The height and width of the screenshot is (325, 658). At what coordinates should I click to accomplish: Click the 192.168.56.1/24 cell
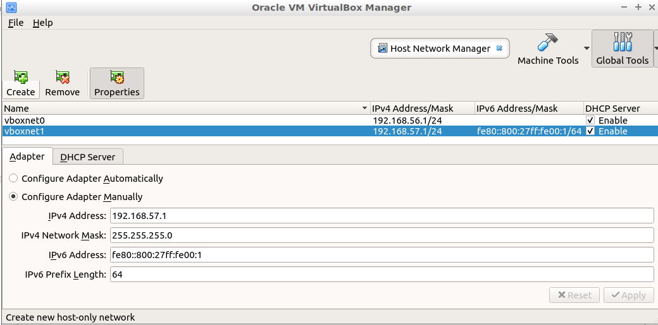(407, 121)
